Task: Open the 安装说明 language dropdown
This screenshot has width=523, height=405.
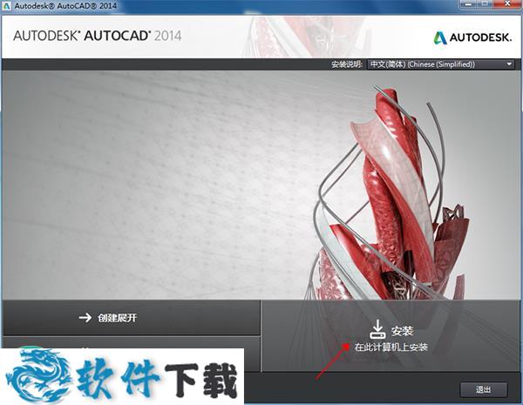Action: [x=440, y=64]
